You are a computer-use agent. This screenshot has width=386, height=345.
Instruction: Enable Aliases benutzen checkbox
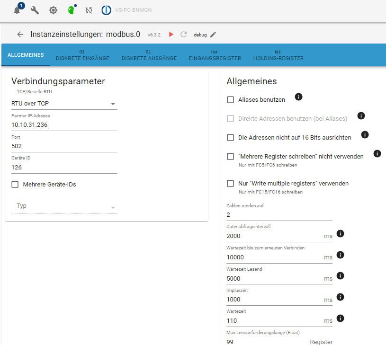point(231,100)
